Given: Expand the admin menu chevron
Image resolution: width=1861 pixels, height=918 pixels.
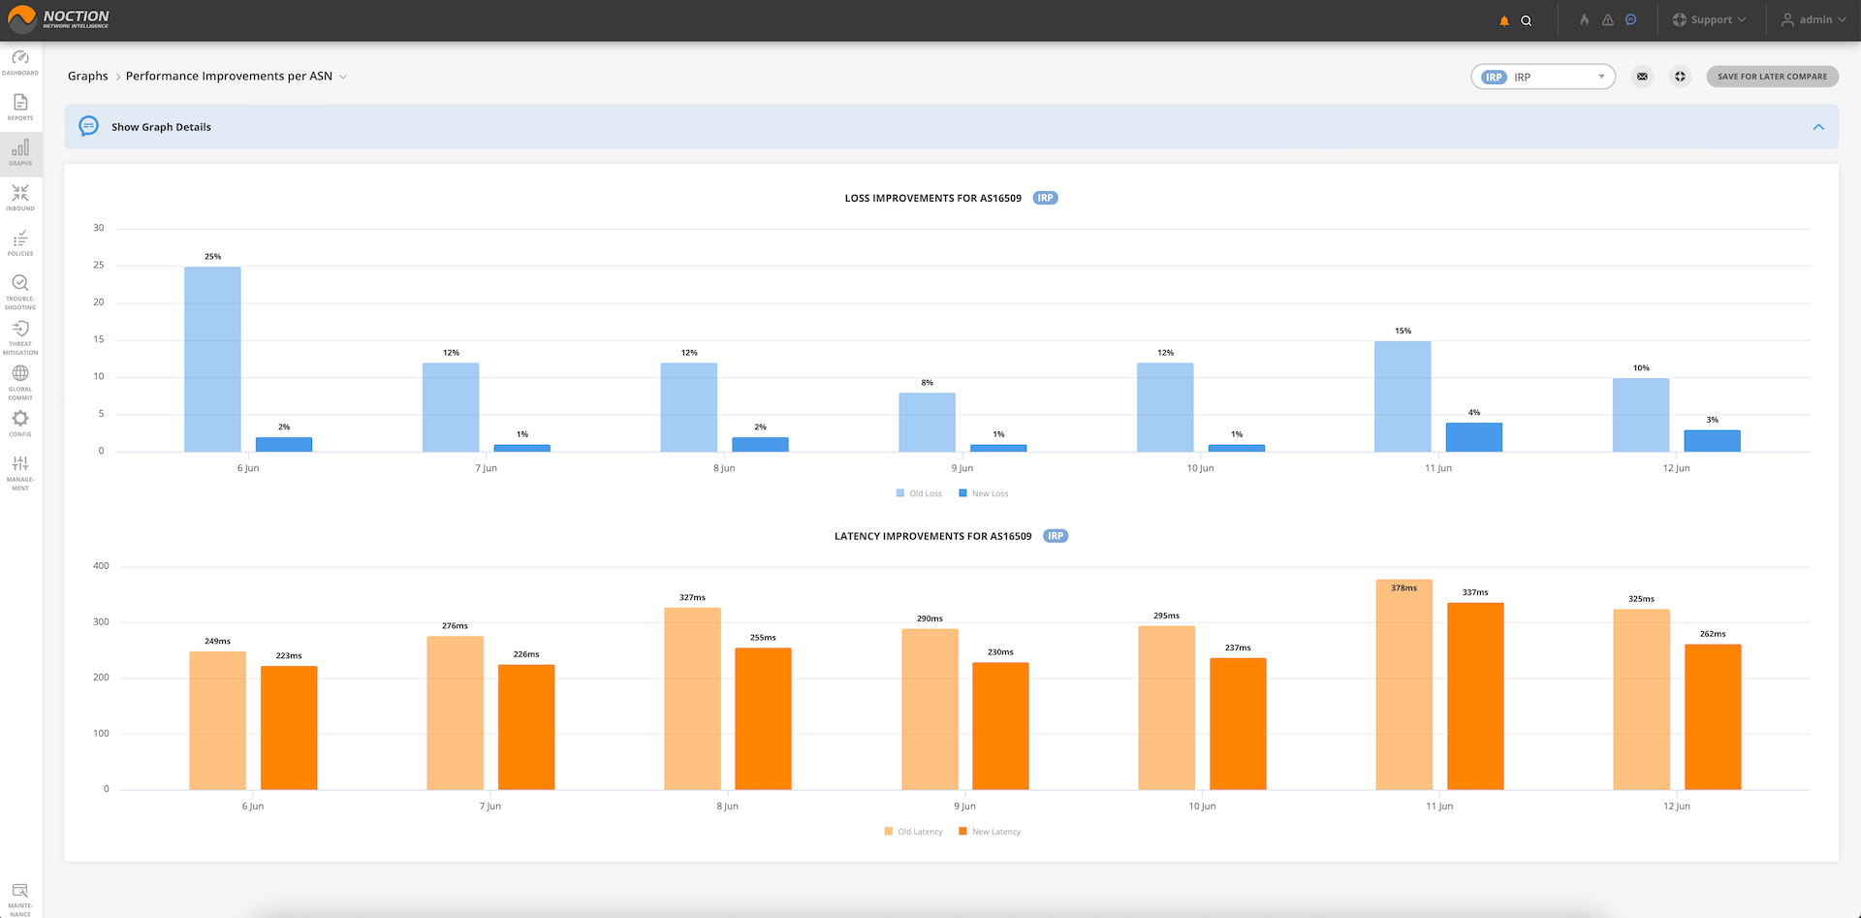Looking at the screenshot, I should (x=1842, y=19).
